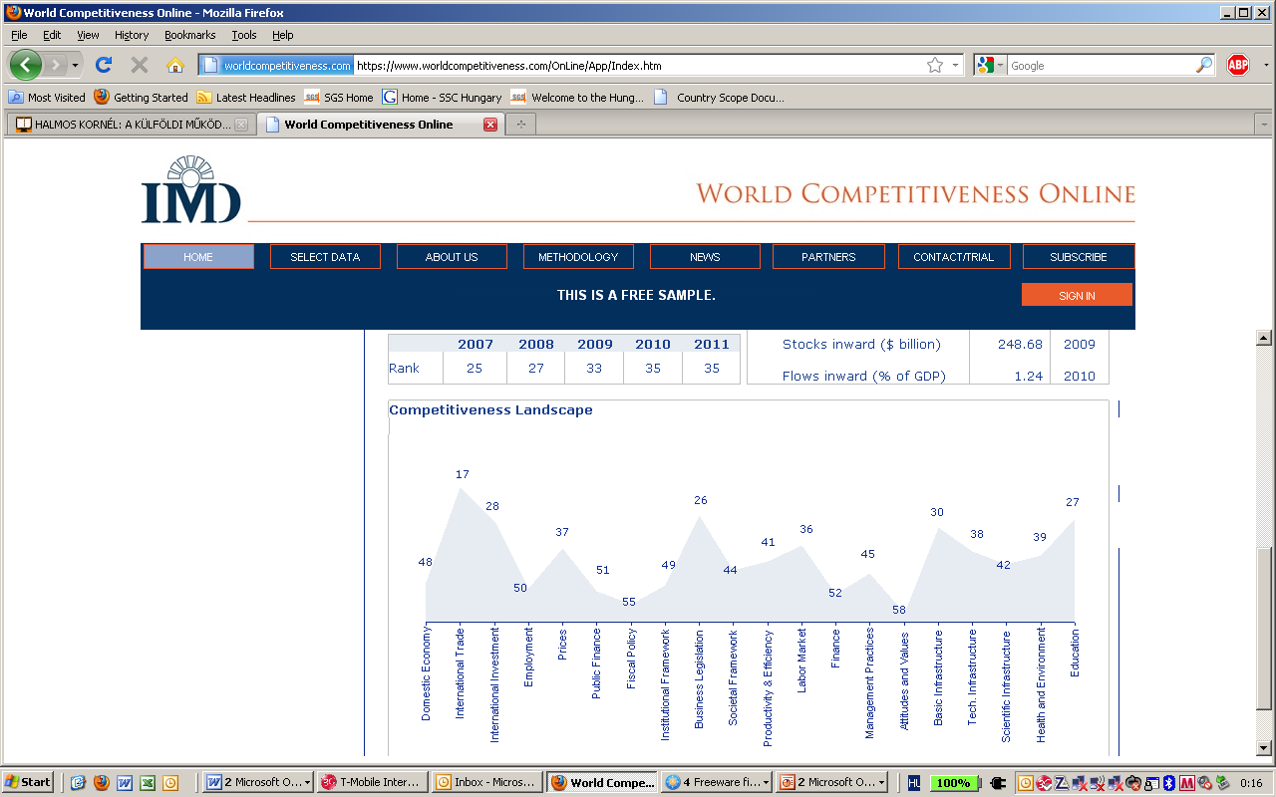
Task: Open the SUBSCRIBE nav button
Action: click(x=1079, y=257)
